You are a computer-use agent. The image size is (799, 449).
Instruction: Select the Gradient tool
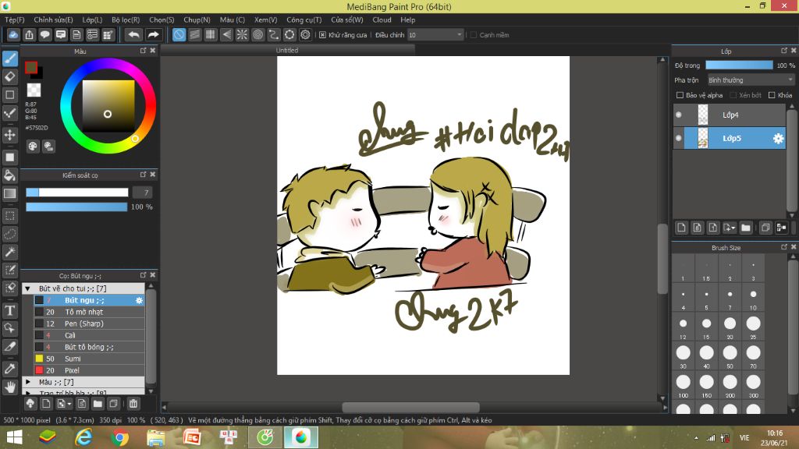coord(9,193)
